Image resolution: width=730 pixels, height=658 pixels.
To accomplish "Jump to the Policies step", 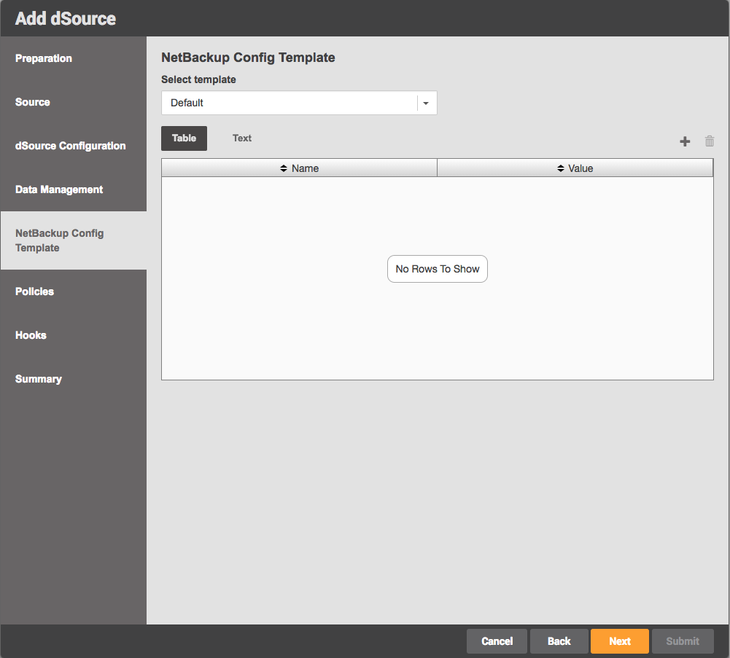I will click(35, 291).
